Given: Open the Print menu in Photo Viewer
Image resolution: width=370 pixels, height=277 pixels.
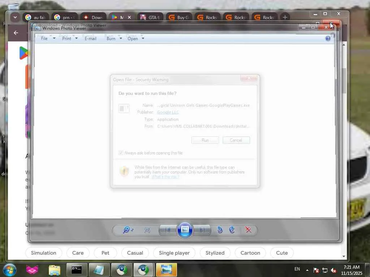Looking at the screenshot, I should tap(66, 38).
